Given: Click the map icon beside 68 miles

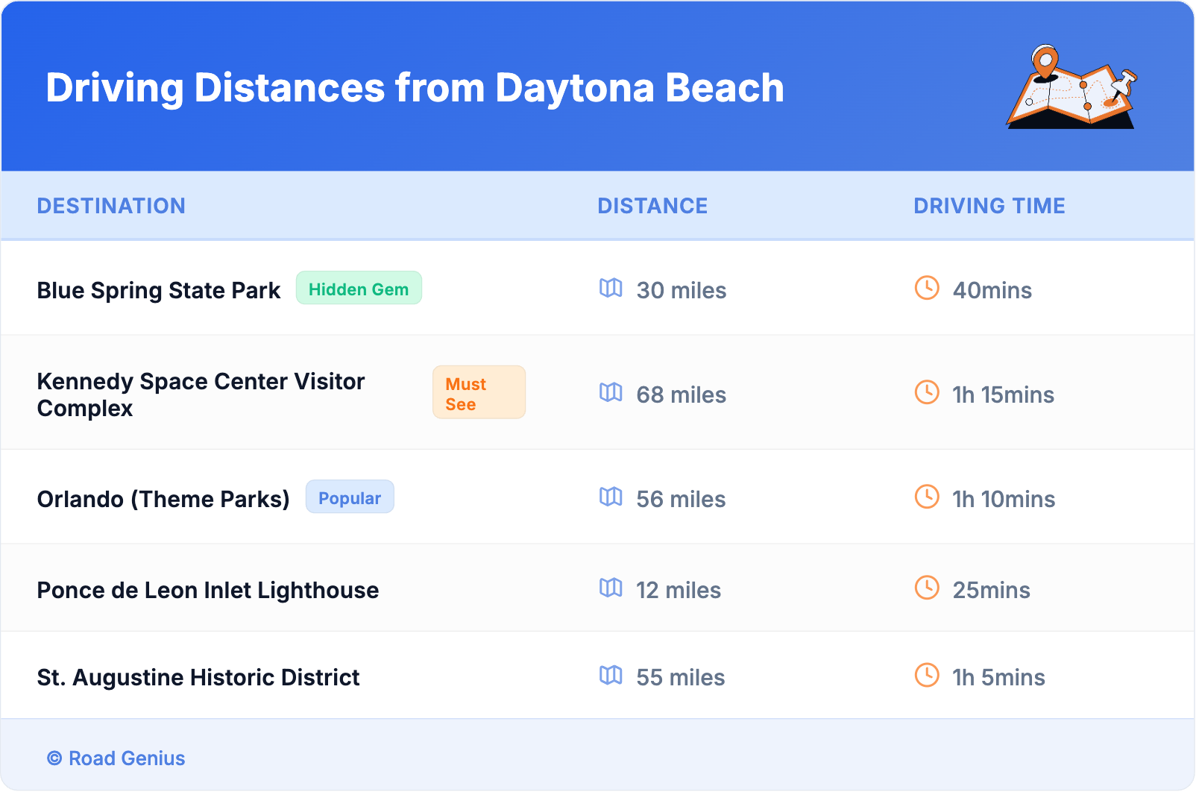Looking at the screenshot, I should pos(611,392).
